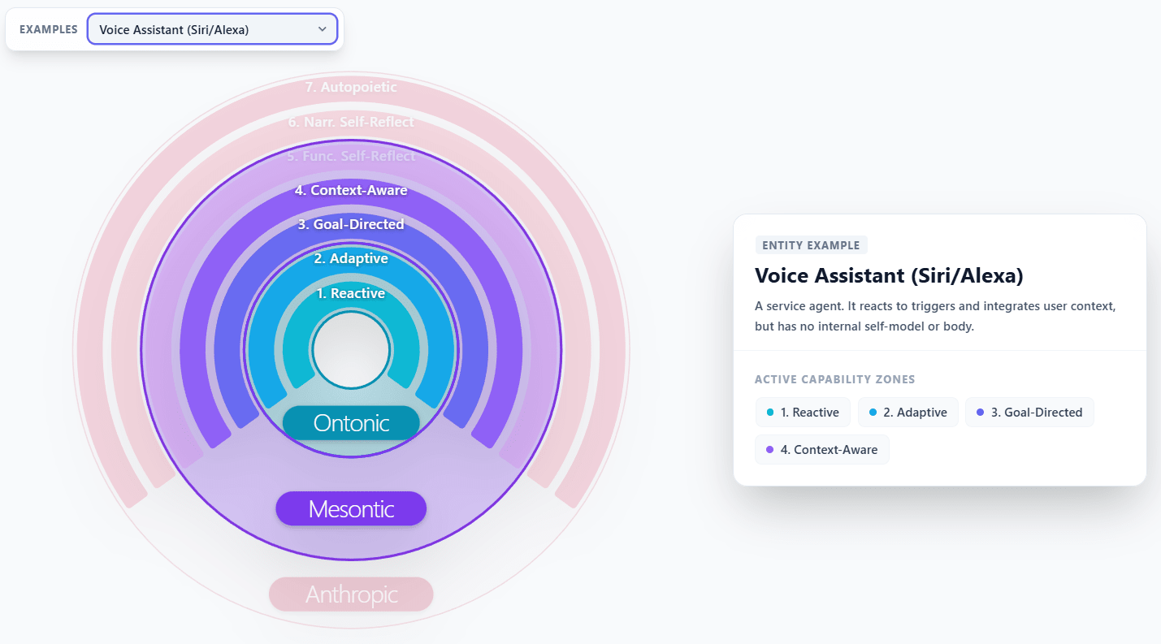
Task: Click the 4. Context-Aware capability chip
Action: pos(822,450)
